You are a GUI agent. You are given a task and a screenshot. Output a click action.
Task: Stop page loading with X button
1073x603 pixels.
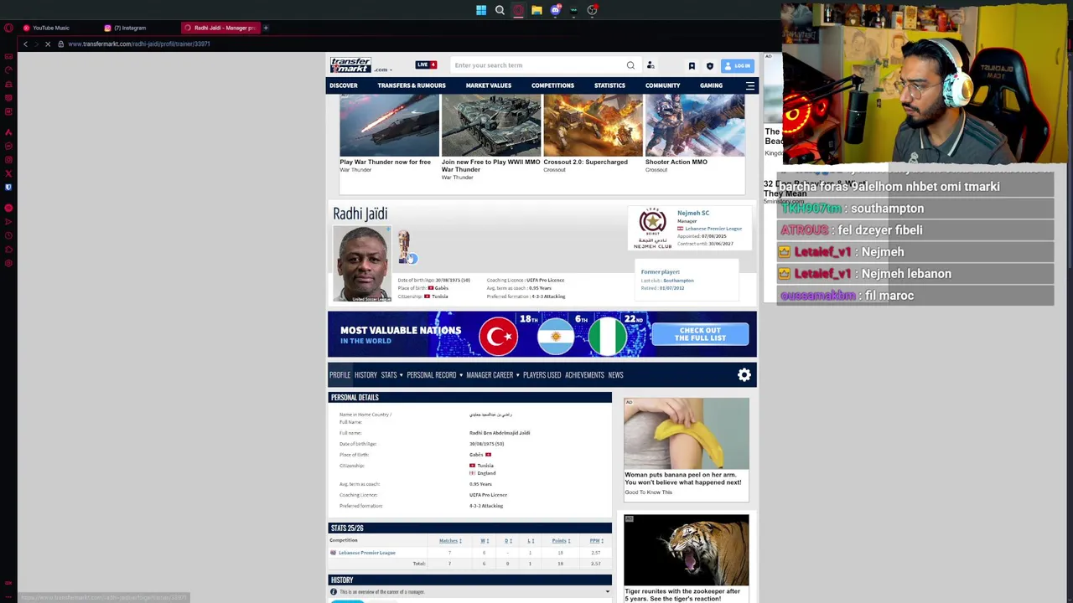coord(48,44)
